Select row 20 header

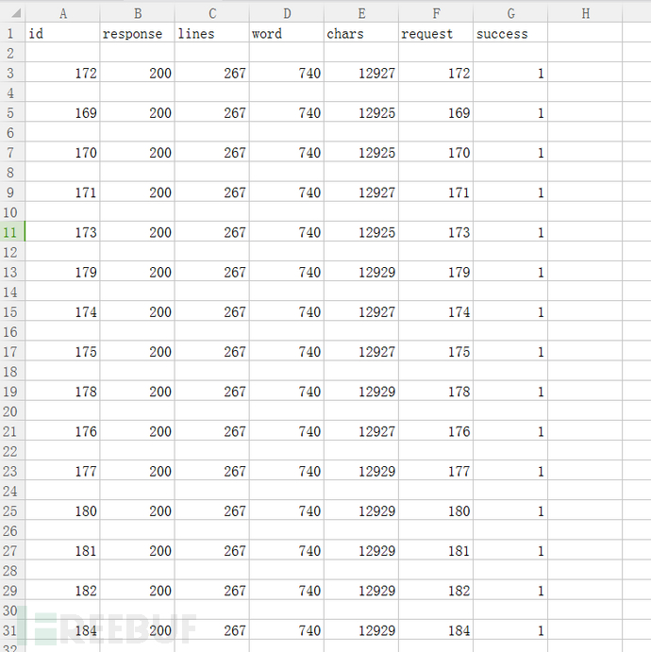click(x=12, y=410)
